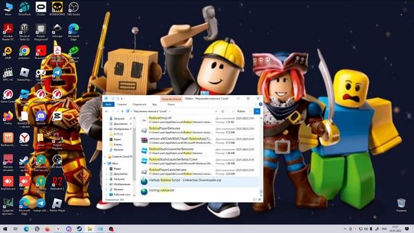Switch to the Поделиться ribbon tab
This screenshot has height=233, width=414.
(x=140, y=105)
